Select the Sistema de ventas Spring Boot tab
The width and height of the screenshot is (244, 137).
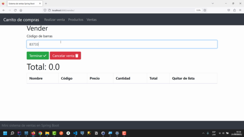coord(25,3)
